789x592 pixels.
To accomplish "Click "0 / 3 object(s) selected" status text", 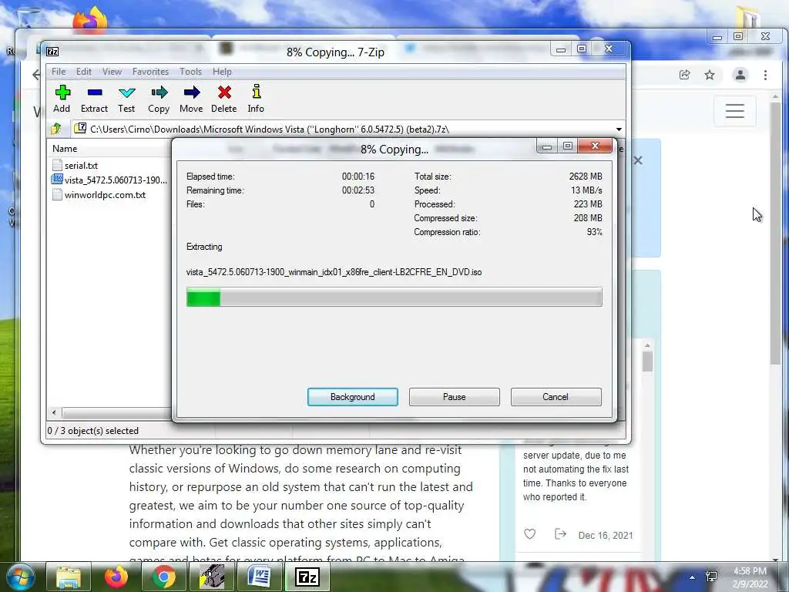I will (93, 431).
